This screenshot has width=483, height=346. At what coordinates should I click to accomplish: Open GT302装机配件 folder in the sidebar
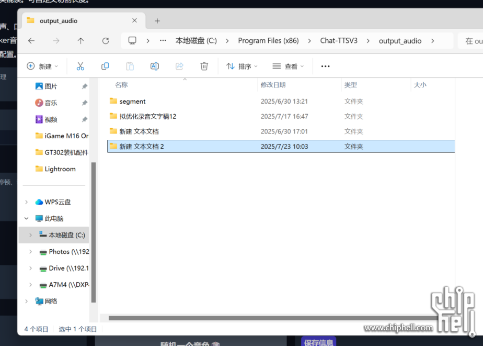point(62,152)
